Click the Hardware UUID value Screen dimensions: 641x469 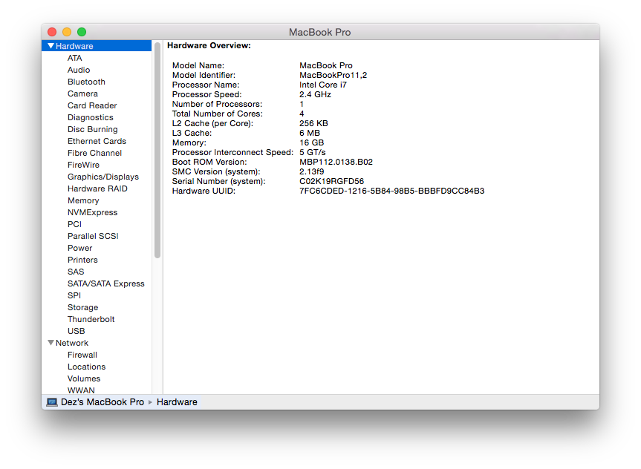391,191
